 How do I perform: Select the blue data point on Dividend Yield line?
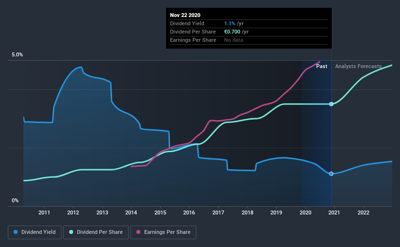331,174
